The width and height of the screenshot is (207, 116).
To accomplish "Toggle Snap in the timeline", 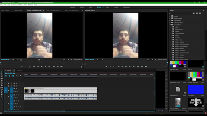I will tap(9, 76).
